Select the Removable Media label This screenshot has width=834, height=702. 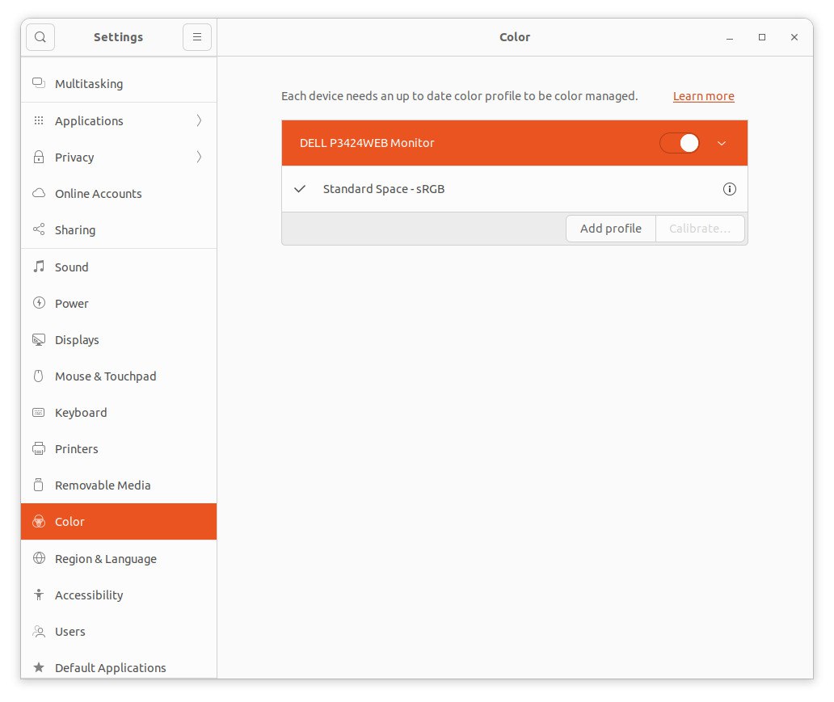click(x=103, y=486)
